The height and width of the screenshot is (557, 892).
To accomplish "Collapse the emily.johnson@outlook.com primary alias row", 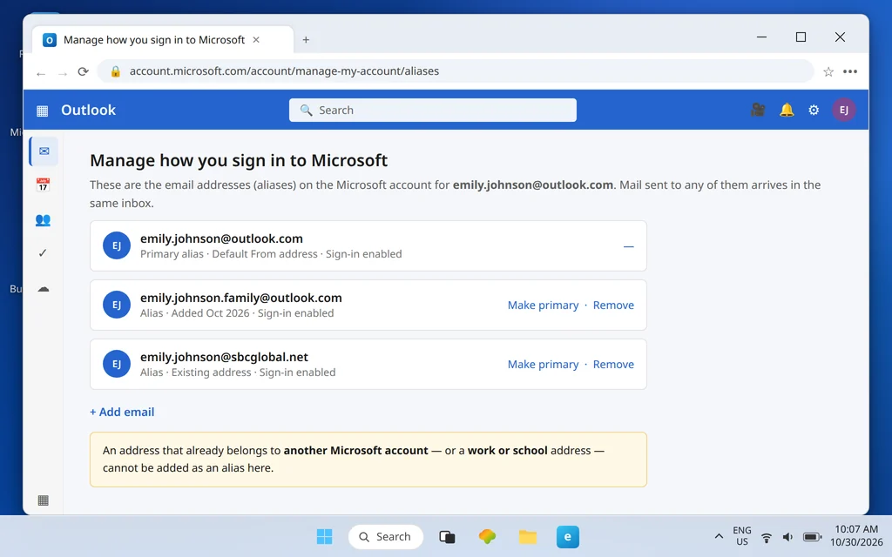I will 628,246.
